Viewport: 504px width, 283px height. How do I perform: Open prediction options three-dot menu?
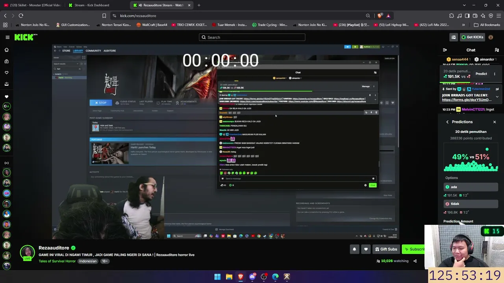pos(495,74)
